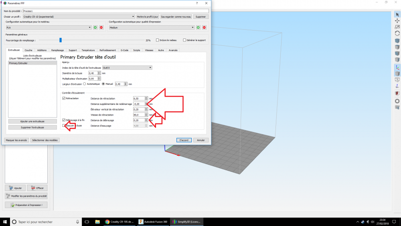401x226 pixels.
Task: Open the Choisir un profil dropdown
Action: [x=79, y=16]
